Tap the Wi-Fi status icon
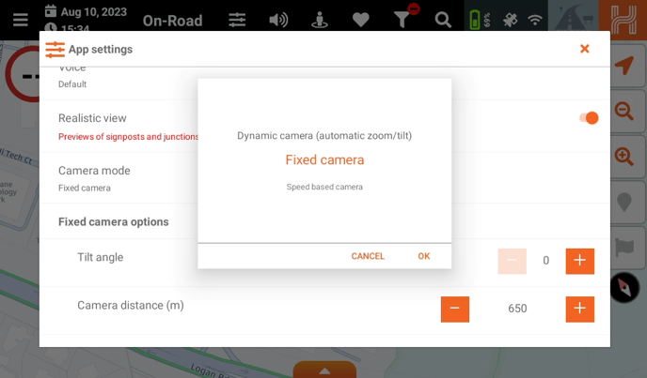Screen dimensions: 647x378 tap(535, 20)
